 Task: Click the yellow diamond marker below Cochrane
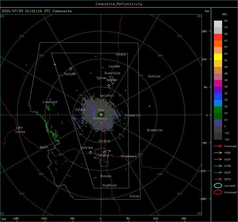(90, 153)
